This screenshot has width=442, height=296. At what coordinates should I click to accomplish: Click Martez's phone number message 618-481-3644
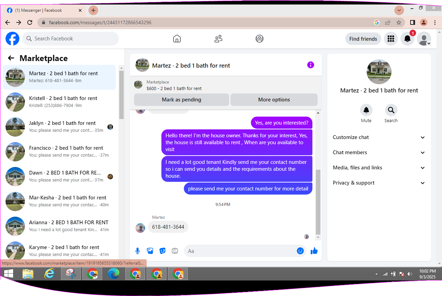pos(168,227)
